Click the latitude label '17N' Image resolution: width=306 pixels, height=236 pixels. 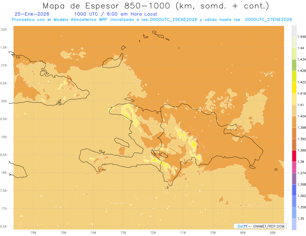(x=4, y=209)
